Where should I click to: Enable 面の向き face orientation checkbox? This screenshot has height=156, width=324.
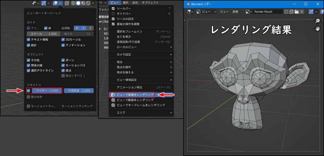click(28, 97)
